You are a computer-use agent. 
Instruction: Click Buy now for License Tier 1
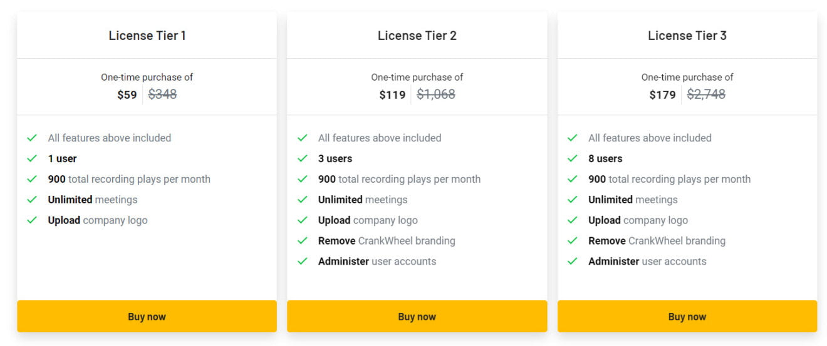click(147, 317)
